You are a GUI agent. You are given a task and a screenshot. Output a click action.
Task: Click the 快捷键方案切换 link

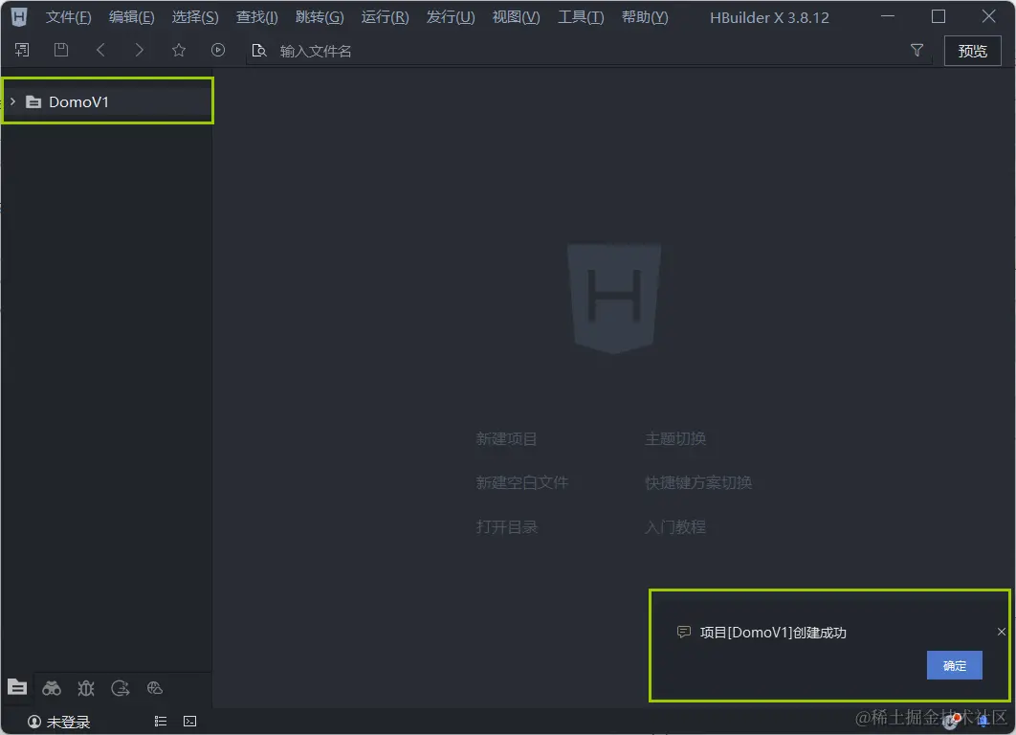[x=697, y=483]
